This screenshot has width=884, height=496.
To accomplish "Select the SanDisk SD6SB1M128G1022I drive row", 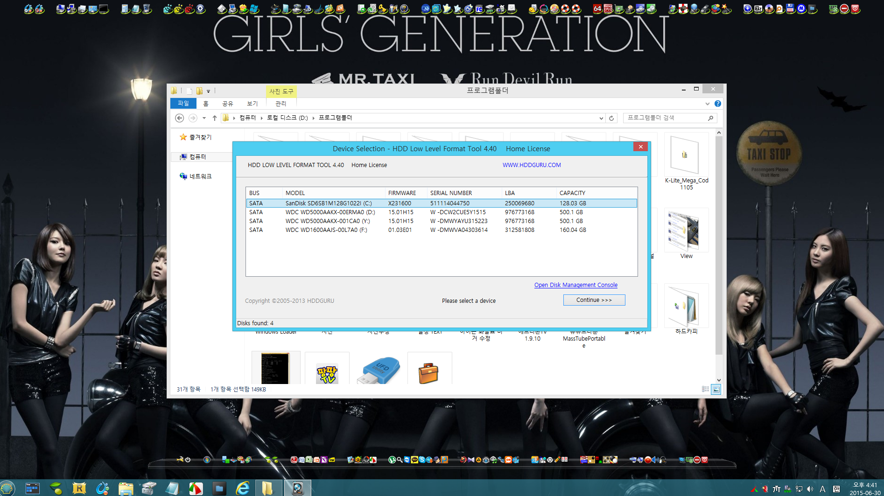I will tap(441, 203).
